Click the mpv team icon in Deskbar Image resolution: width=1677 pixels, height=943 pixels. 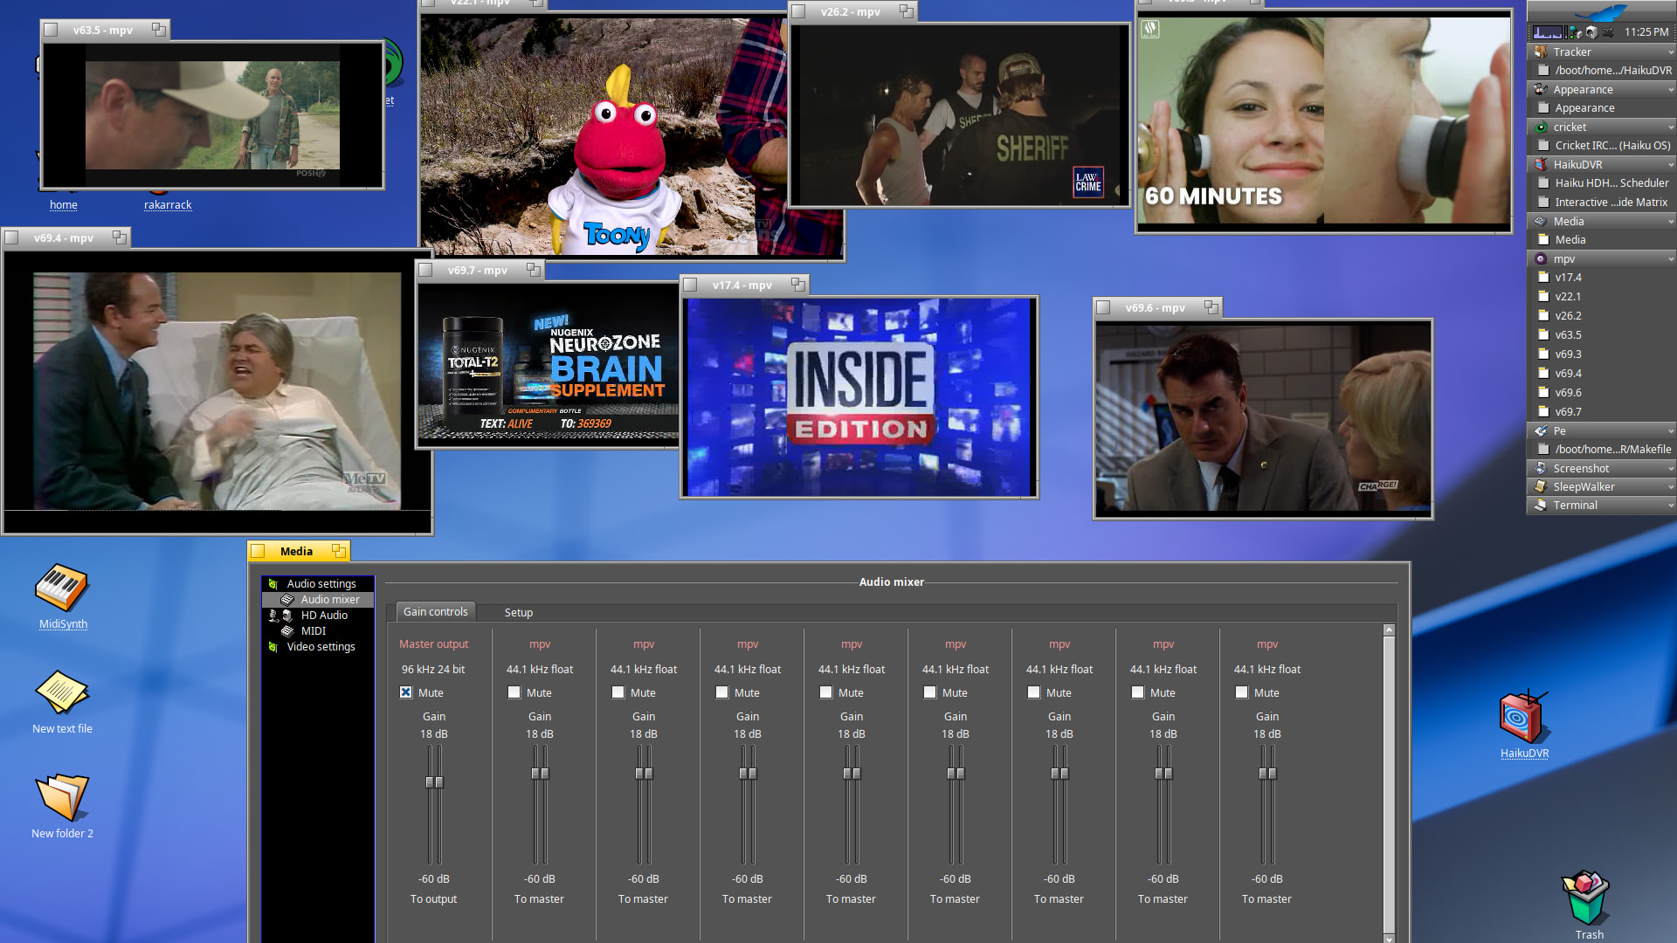point(1541,258)
